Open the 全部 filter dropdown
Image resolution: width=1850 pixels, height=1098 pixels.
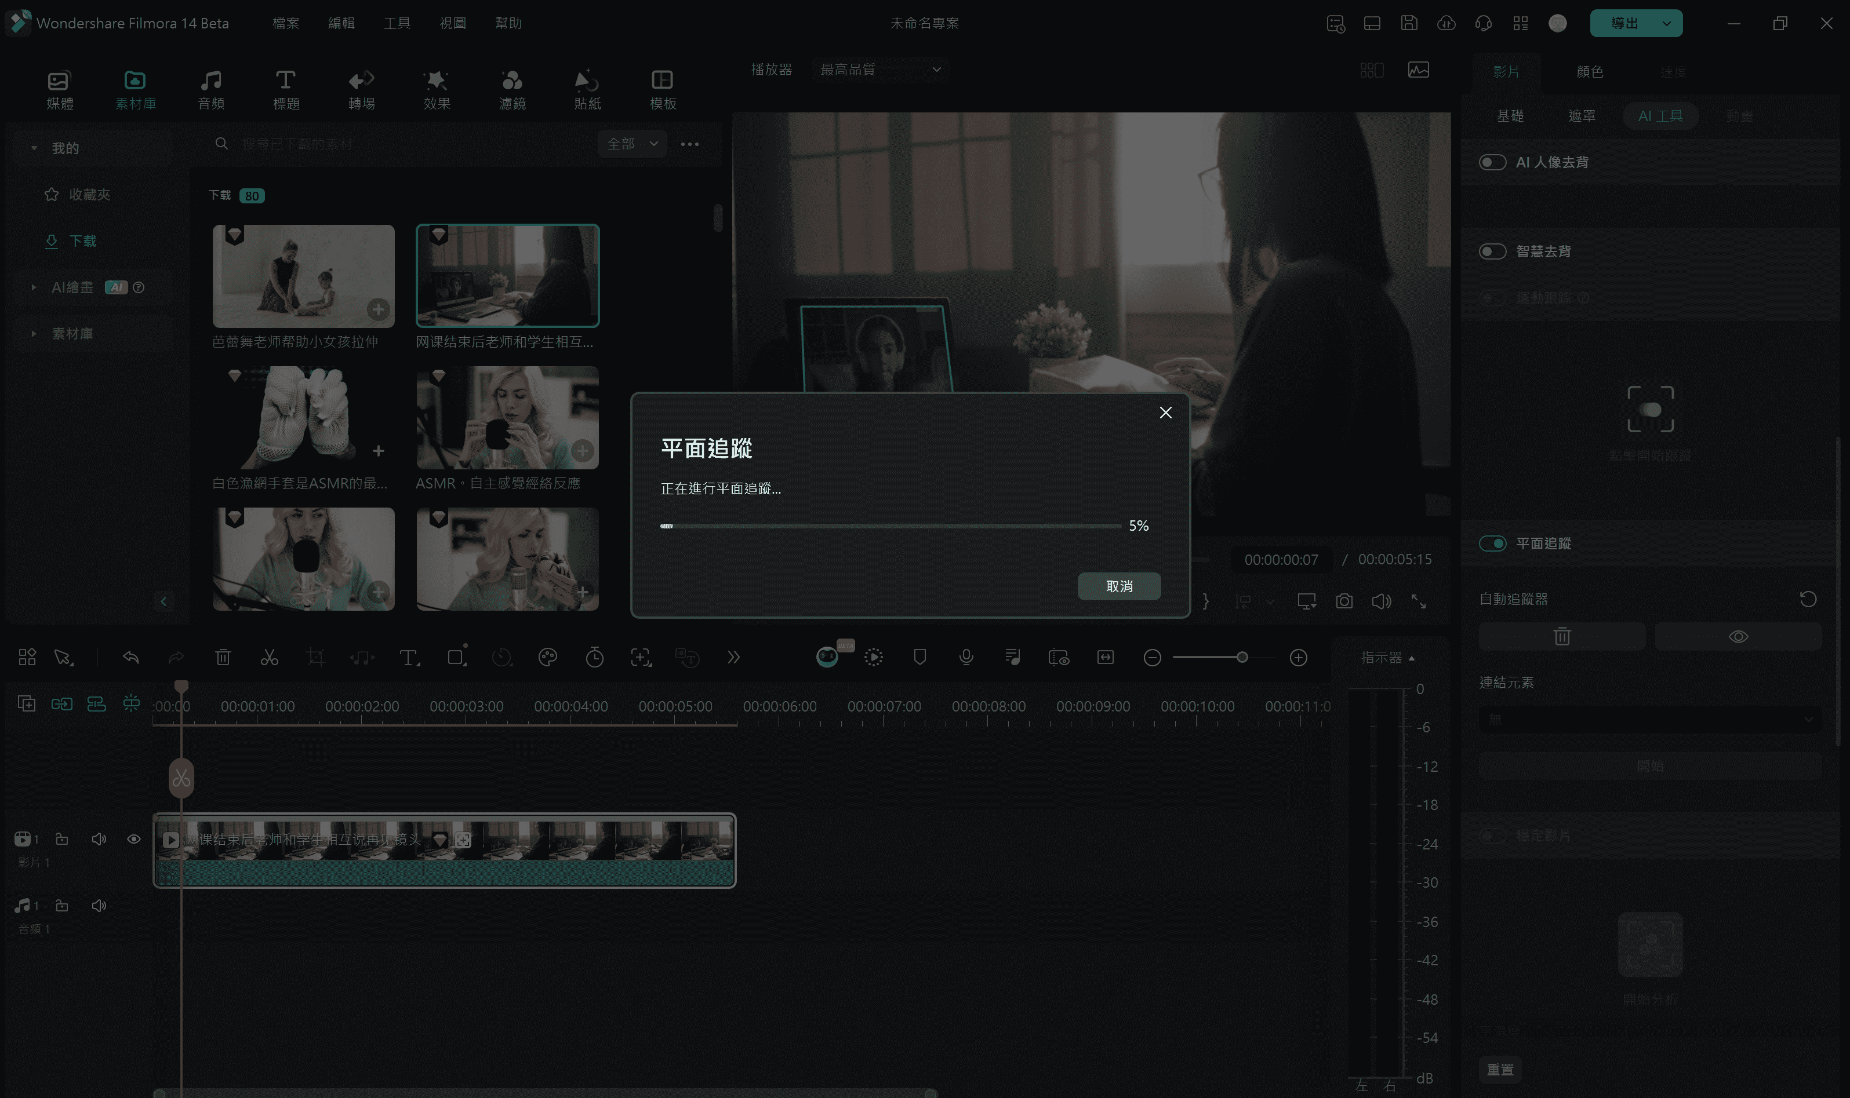631,144
